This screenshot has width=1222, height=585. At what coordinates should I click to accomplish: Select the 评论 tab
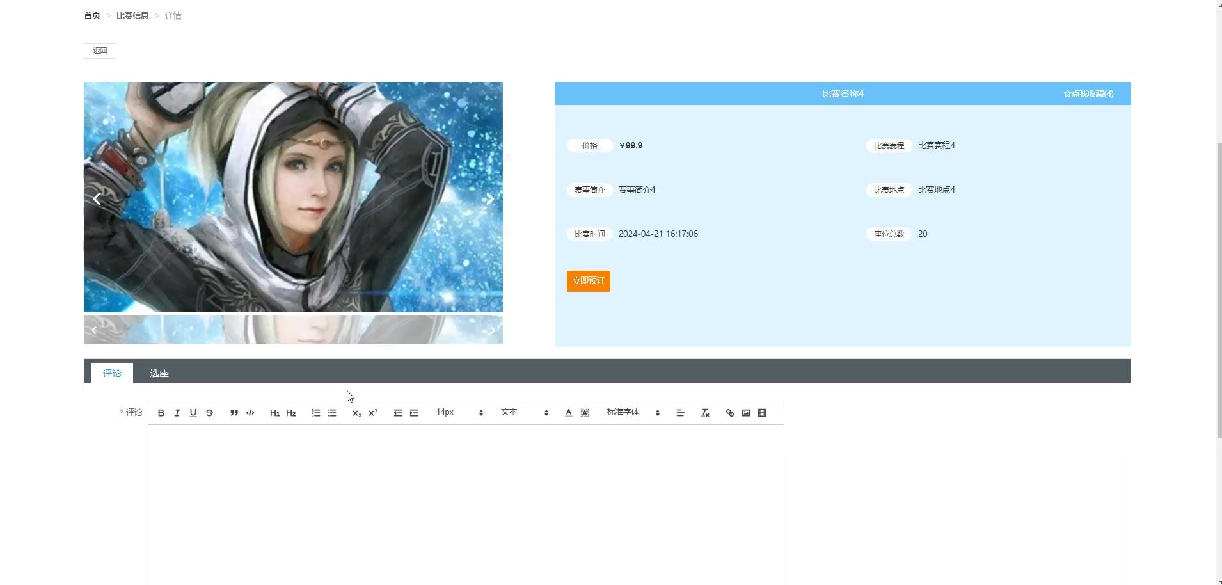click(x=112, y=373)
